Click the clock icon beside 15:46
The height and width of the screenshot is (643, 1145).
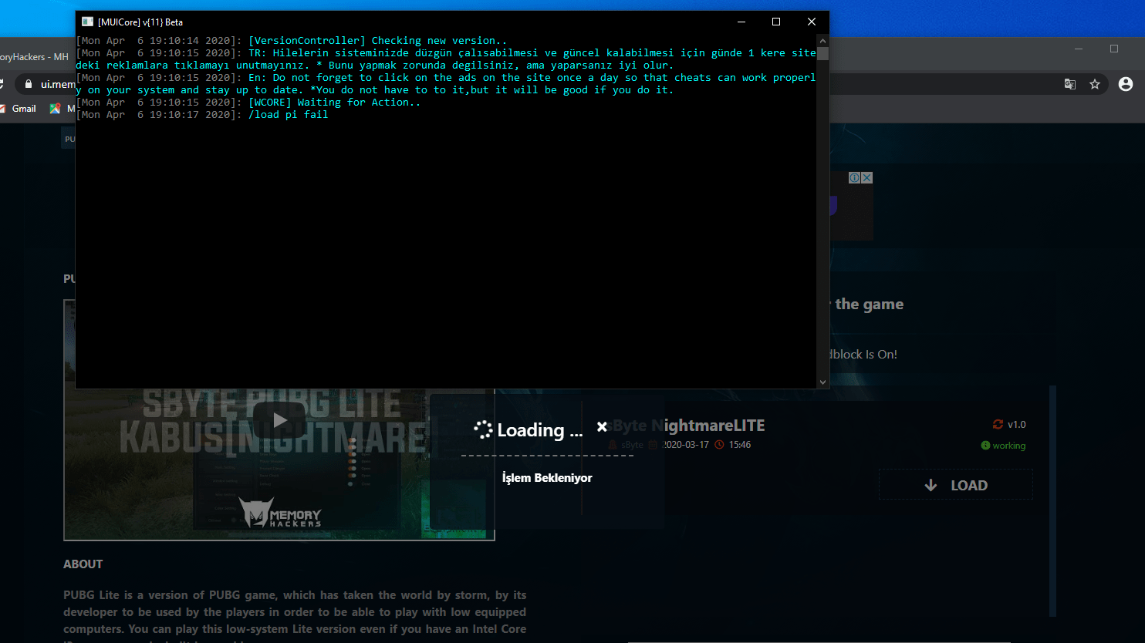coord(719,445)
